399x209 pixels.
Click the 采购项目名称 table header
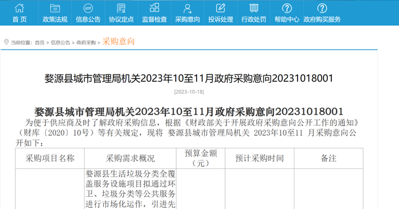(x=50, y=158)
